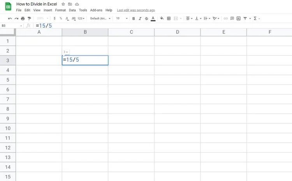Open the View menu

pos(37,10)
